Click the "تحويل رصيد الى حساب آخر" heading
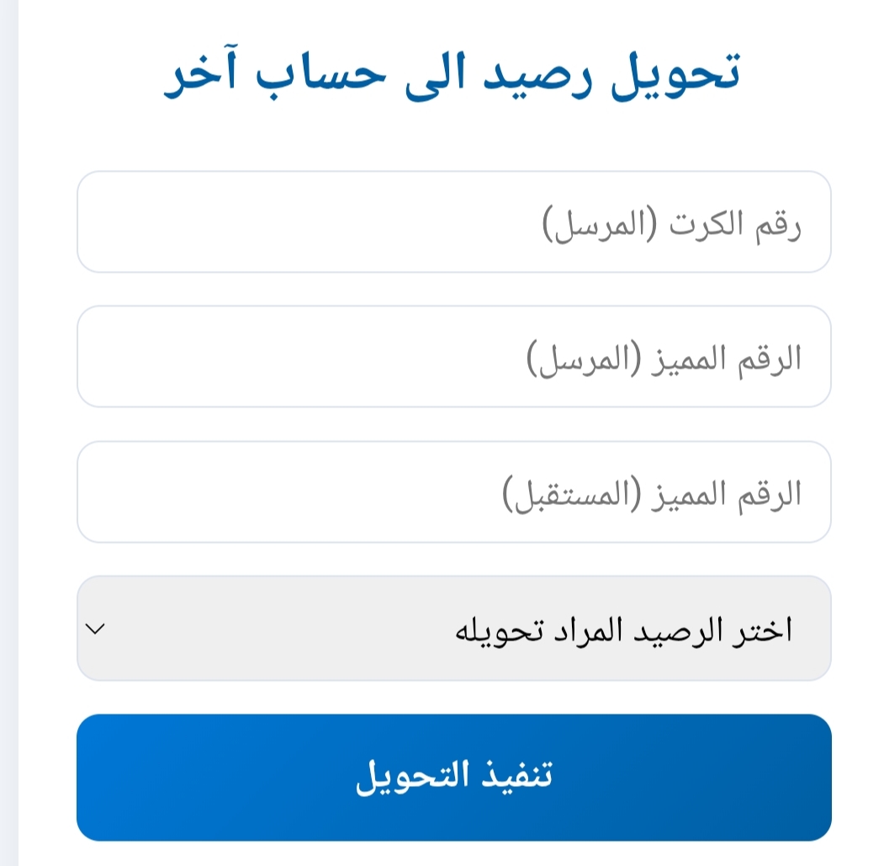This screenshot has width=884, height=866. (x=452, y=76)
